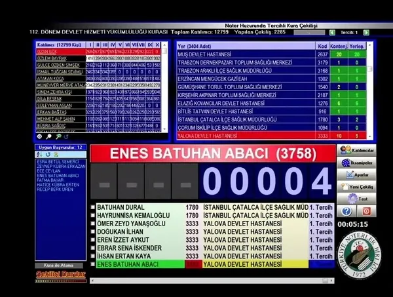Click the Türkiye Noterler Birliği logo
This screenshot has height=297, width=393.
point(359,255)
